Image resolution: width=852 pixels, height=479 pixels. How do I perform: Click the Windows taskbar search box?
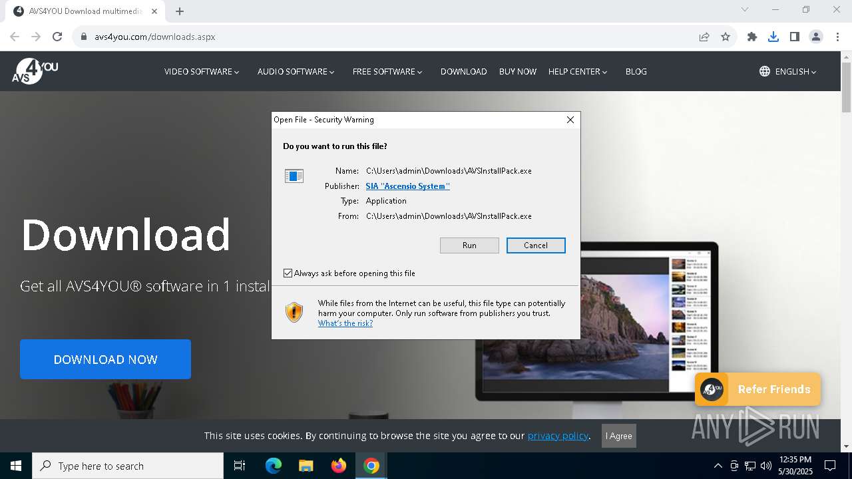click(x=128, y=466)
